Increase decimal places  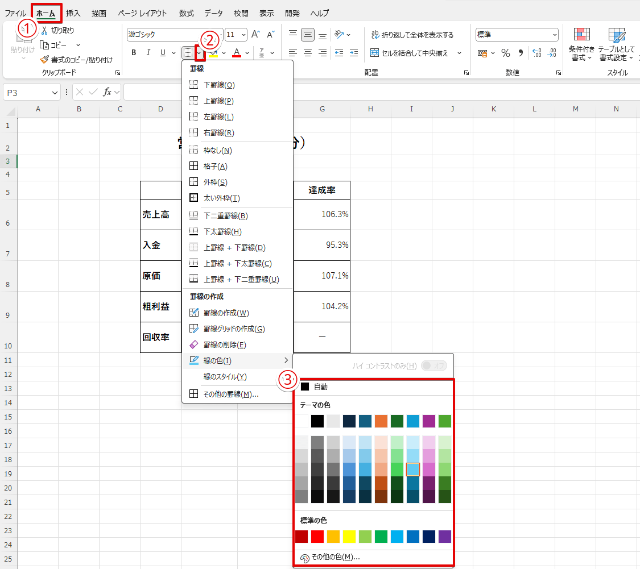point(536,53)
